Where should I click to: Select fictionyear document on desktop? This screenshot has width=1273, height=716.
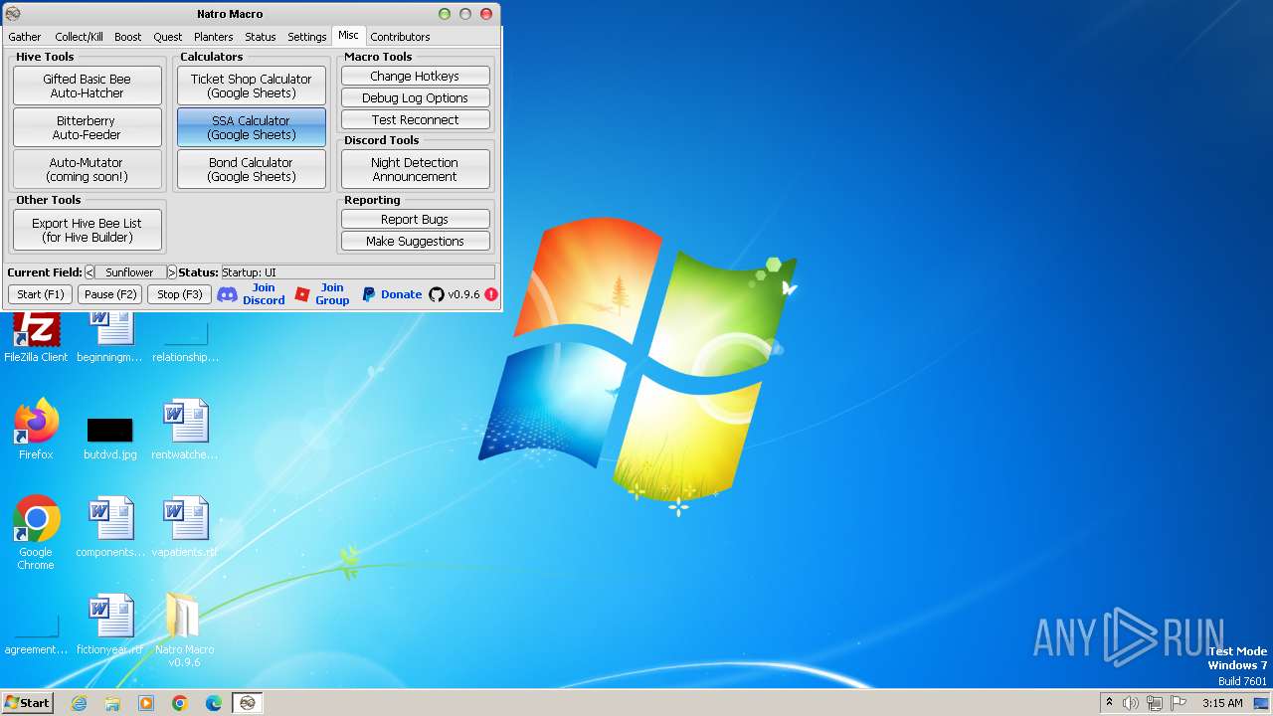110,625
